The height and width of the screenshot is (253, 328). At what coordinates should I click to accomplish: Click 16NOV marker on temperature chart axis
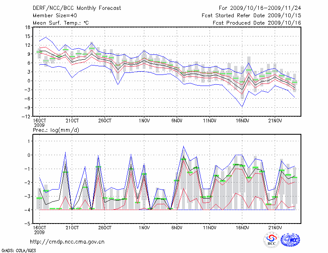[242, 121]
